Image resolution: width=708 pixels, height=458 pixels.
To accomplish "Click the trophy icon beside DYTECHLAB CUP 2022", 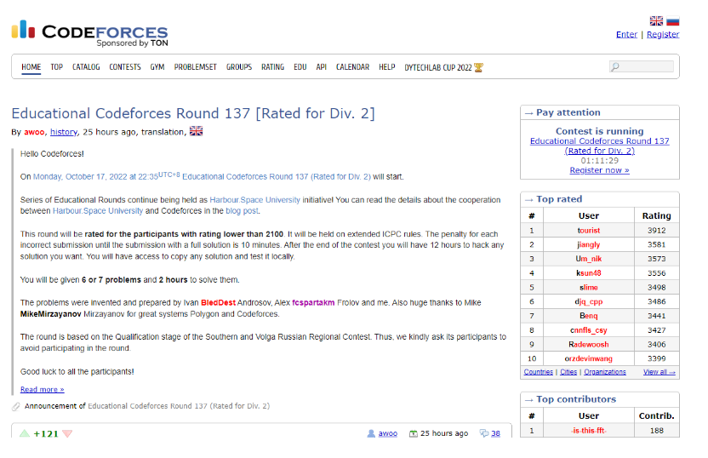I will coord(478,67).
